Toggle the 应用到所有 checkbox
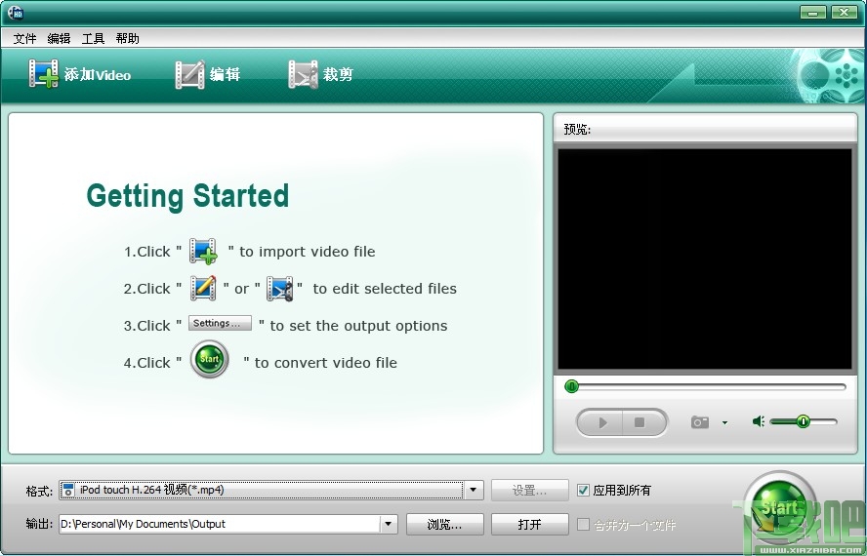The width and height of the screenshot is (867, 556). [583, 490]
